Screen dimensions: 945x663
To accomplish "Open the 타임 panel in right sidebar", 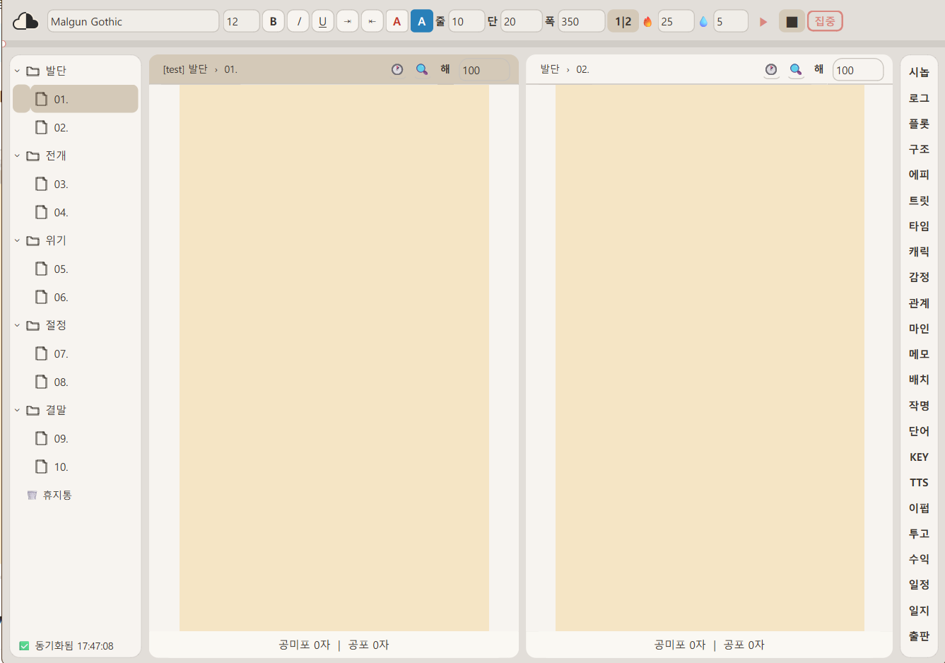I will click(919, 226).
